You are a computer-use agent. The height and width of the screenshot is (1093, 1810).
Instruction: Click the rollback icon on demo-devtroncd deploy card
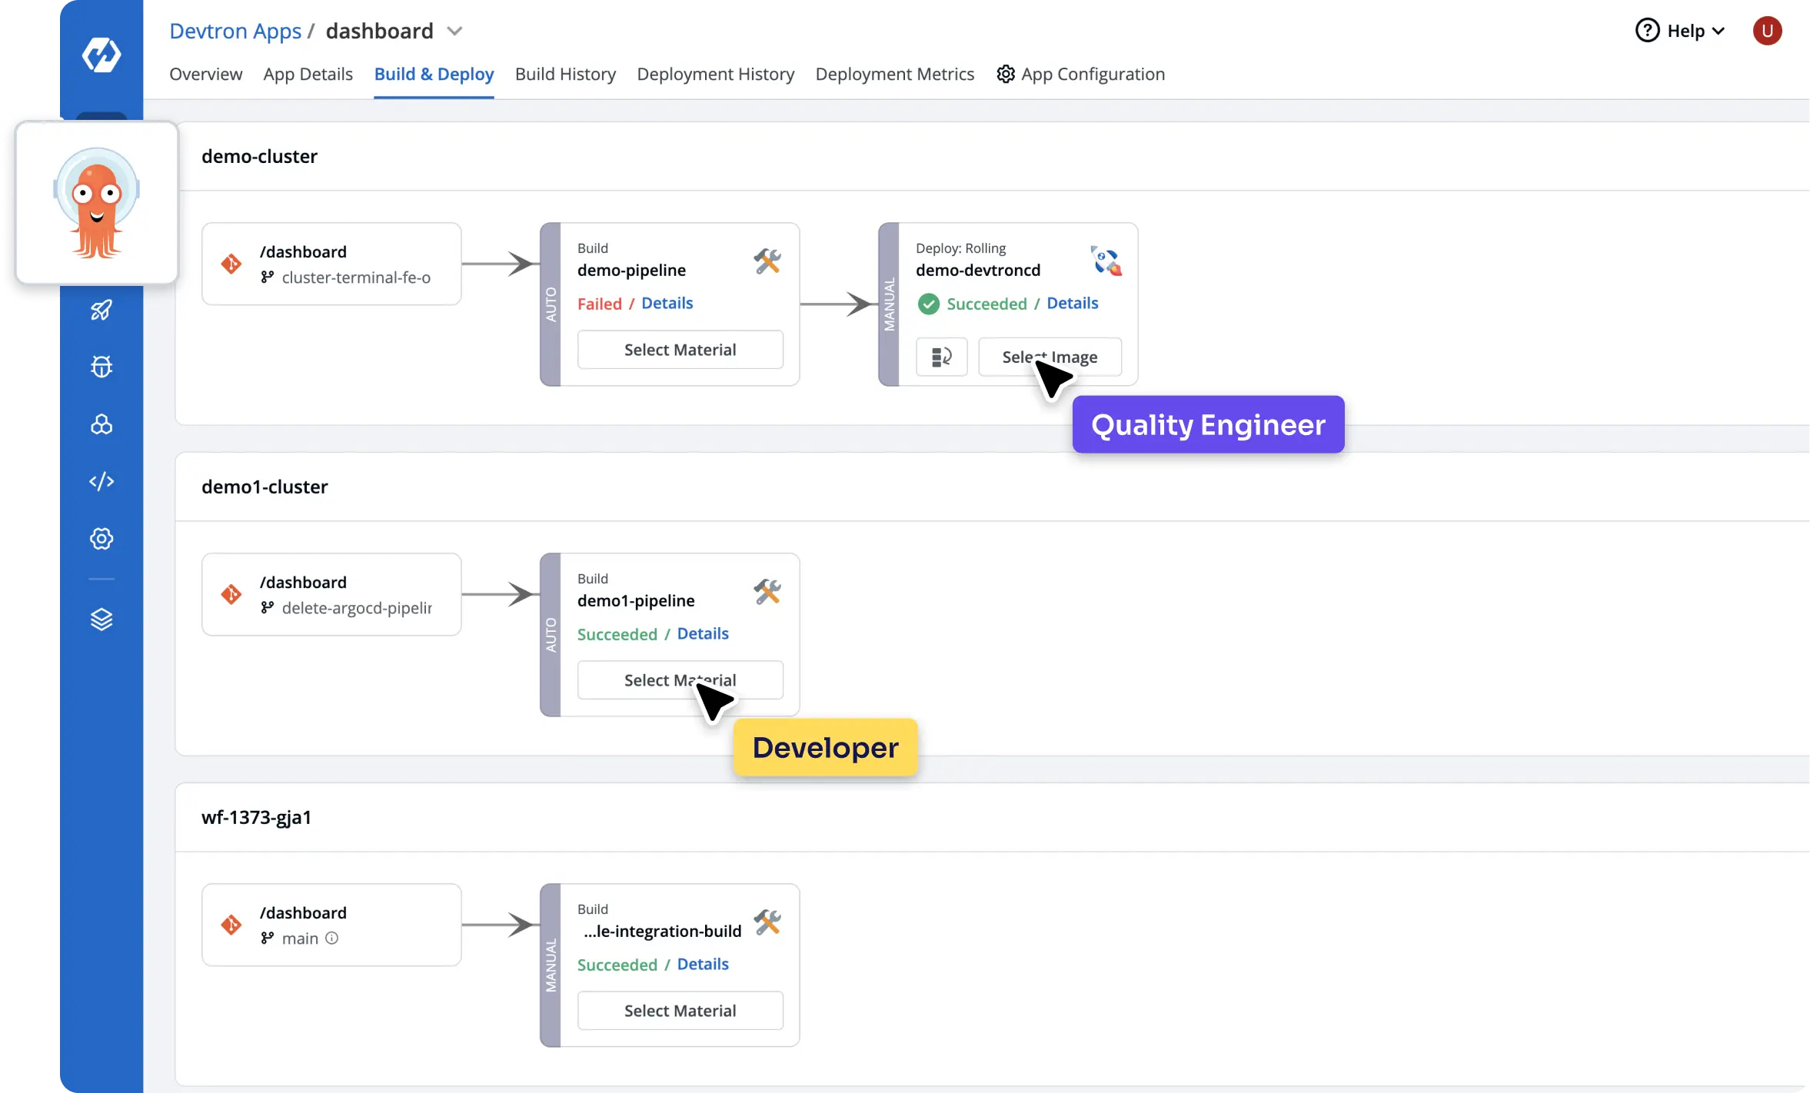coord(940,357)
